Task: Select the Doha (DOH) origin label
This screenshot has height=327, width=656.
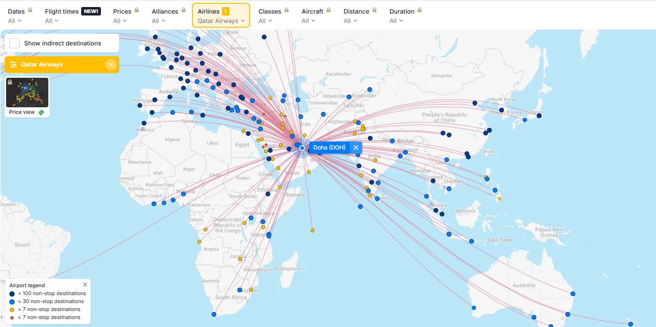Action: point(329,148)
